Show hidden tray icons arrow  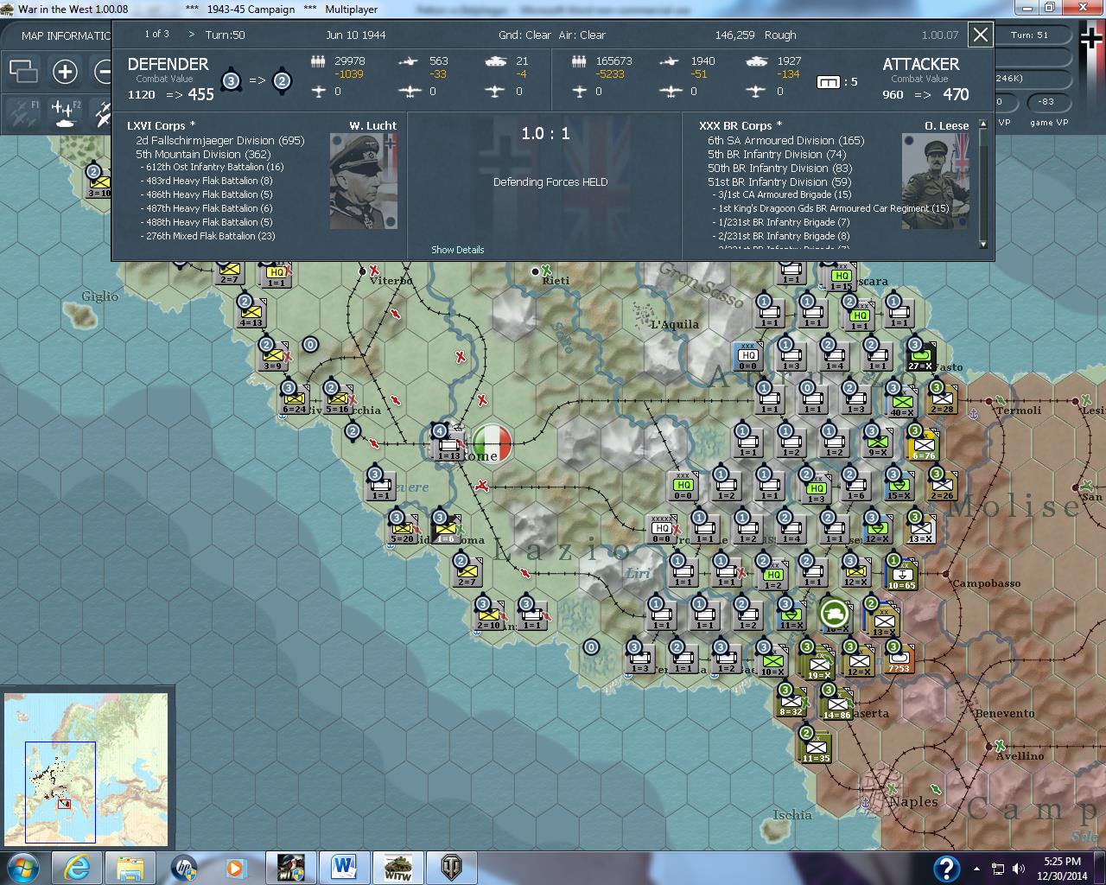977,869
